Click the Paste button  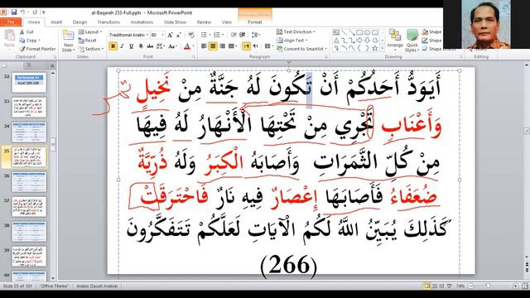[x=9, y=39]
